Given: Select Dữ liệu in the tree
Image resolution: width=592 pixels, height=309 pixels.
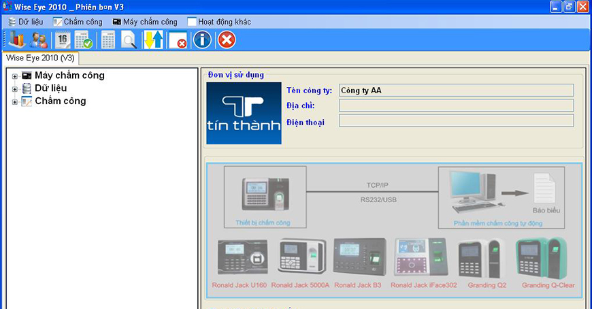Looking at the screenshot, I should [50, 88].
